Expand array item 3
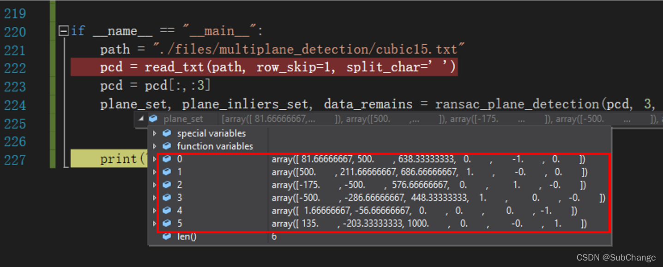Screen dimensions: 663x267 click(x=155, y=198)
